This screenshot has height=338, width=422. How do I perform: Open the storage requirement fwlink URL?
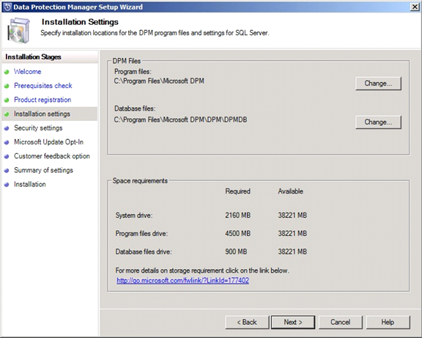click(182, 280)
